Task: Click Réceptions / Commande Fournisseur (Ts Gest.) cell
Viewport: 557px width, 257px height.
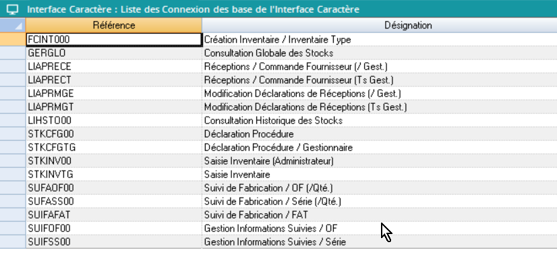Action: 380,80
